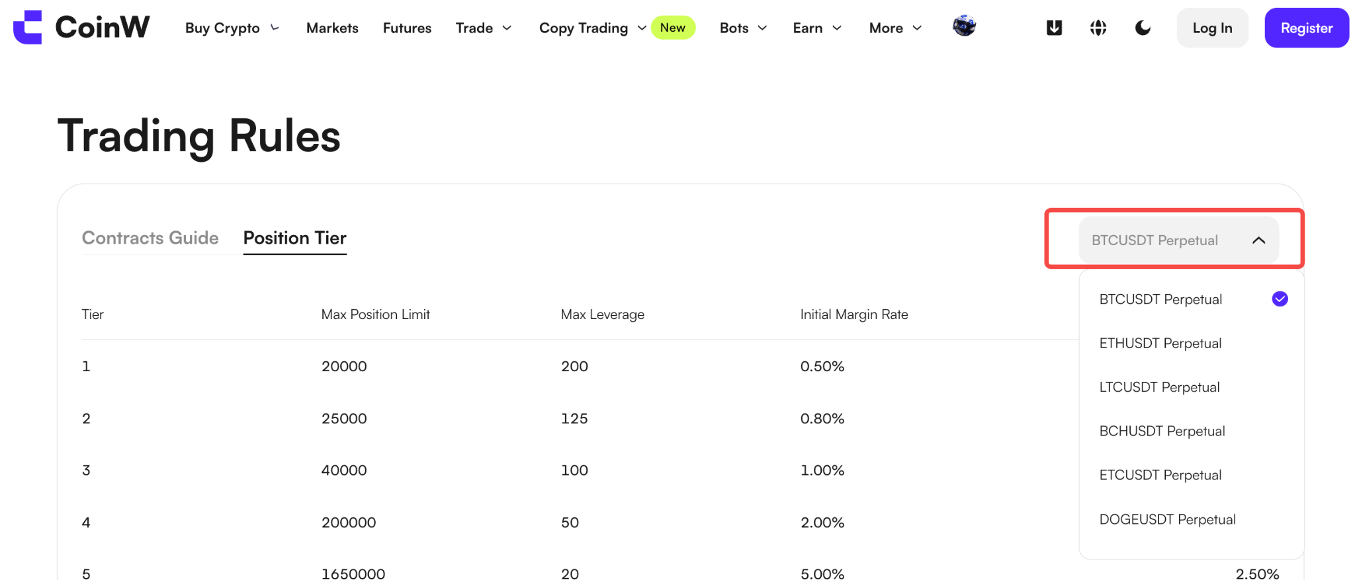Toggle dark mode moon icon
The height and width of the screenshot is (580, 1355).
1143,28
